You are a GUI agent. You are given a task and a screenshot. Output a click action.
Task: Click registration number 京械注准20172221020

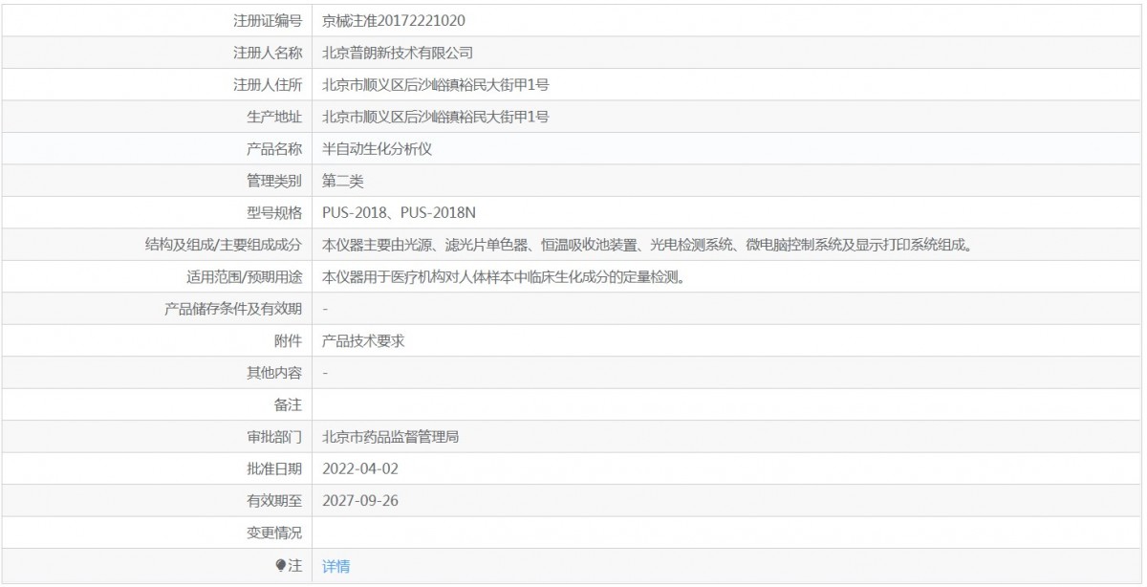[x=394, y=20]
